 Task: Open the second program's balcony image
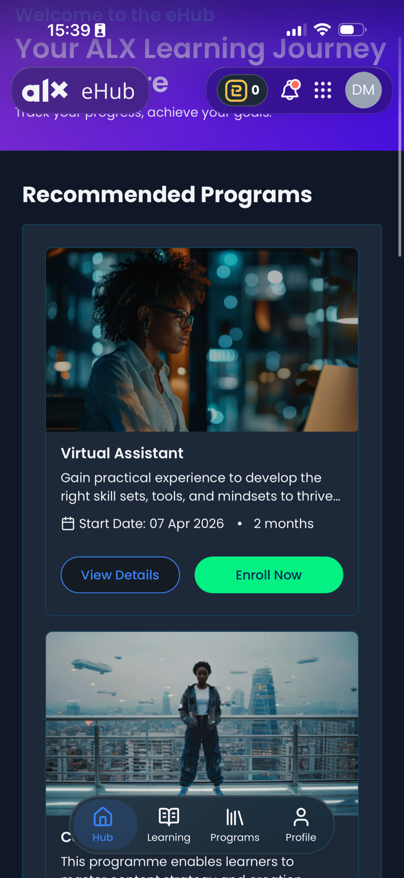click(202, 717)
